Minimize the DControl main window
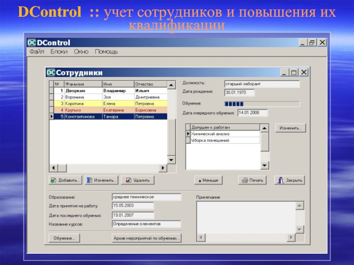Image resolution: width=354 pixels, height=265 pixels. coord(303,42)
